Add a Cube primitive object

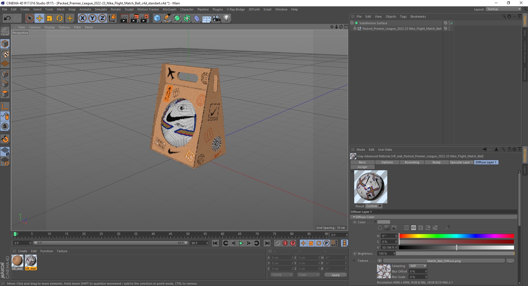pos(157,18)
